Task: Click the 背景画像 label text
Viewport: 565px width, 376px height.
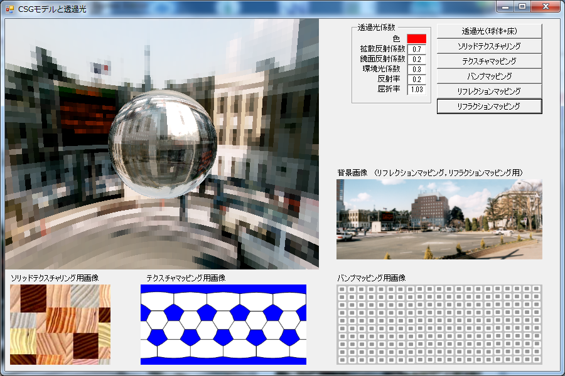Action: (352, 173)
